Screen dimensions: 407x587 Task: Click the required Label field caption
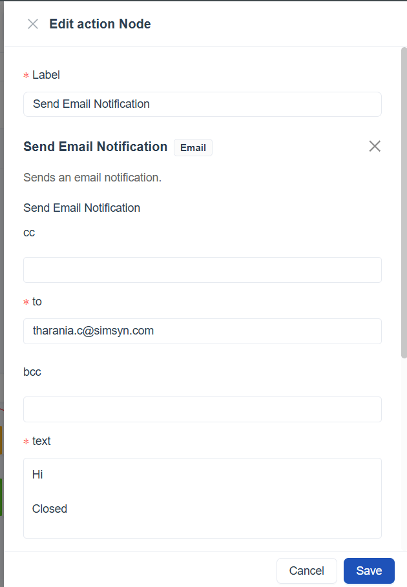(x=46, y=75)
